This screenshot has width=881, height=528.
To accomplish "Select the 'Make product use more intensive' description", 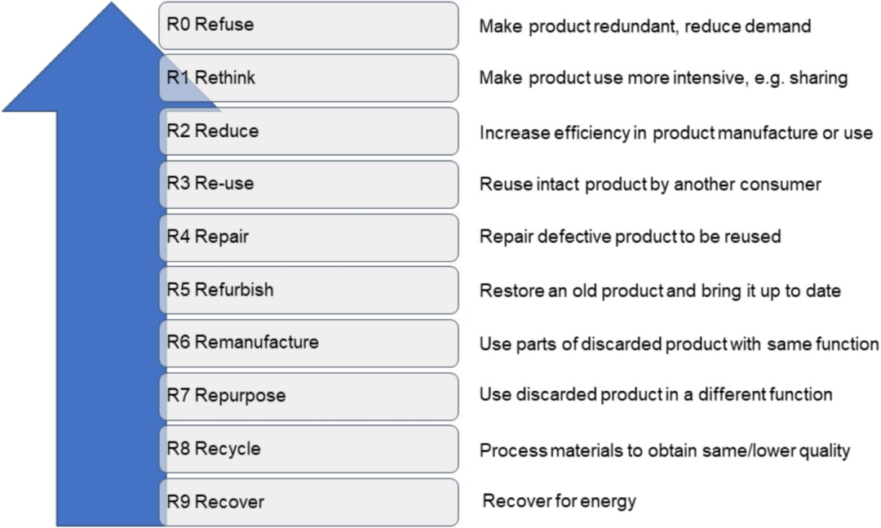I will [663, 78].
